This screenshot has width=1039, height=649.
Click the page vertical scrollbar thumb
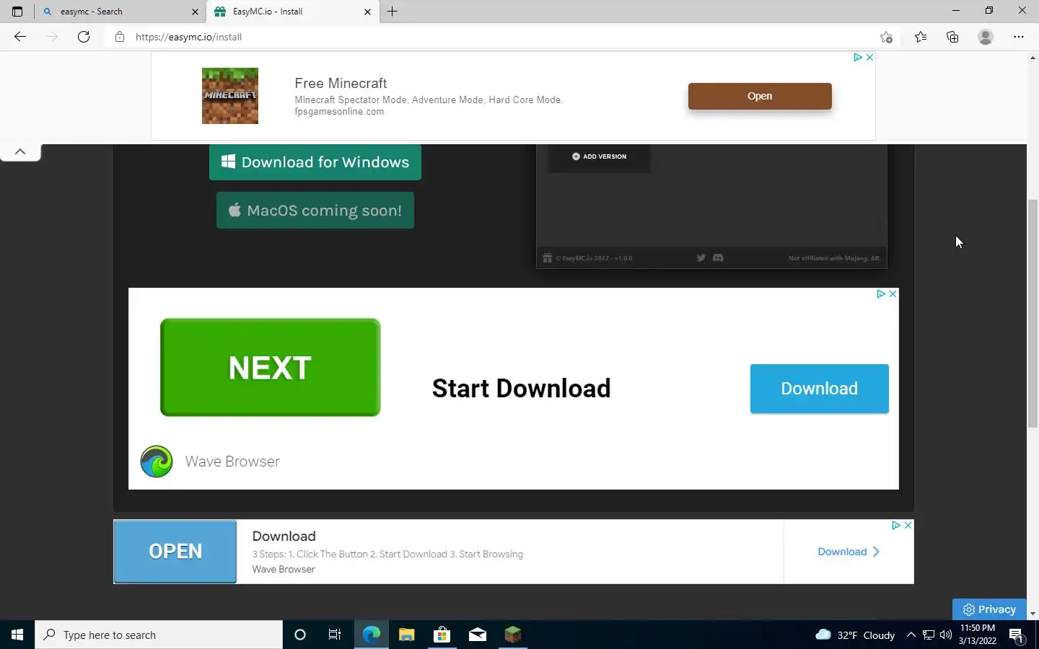click(x=1033, y=314)
